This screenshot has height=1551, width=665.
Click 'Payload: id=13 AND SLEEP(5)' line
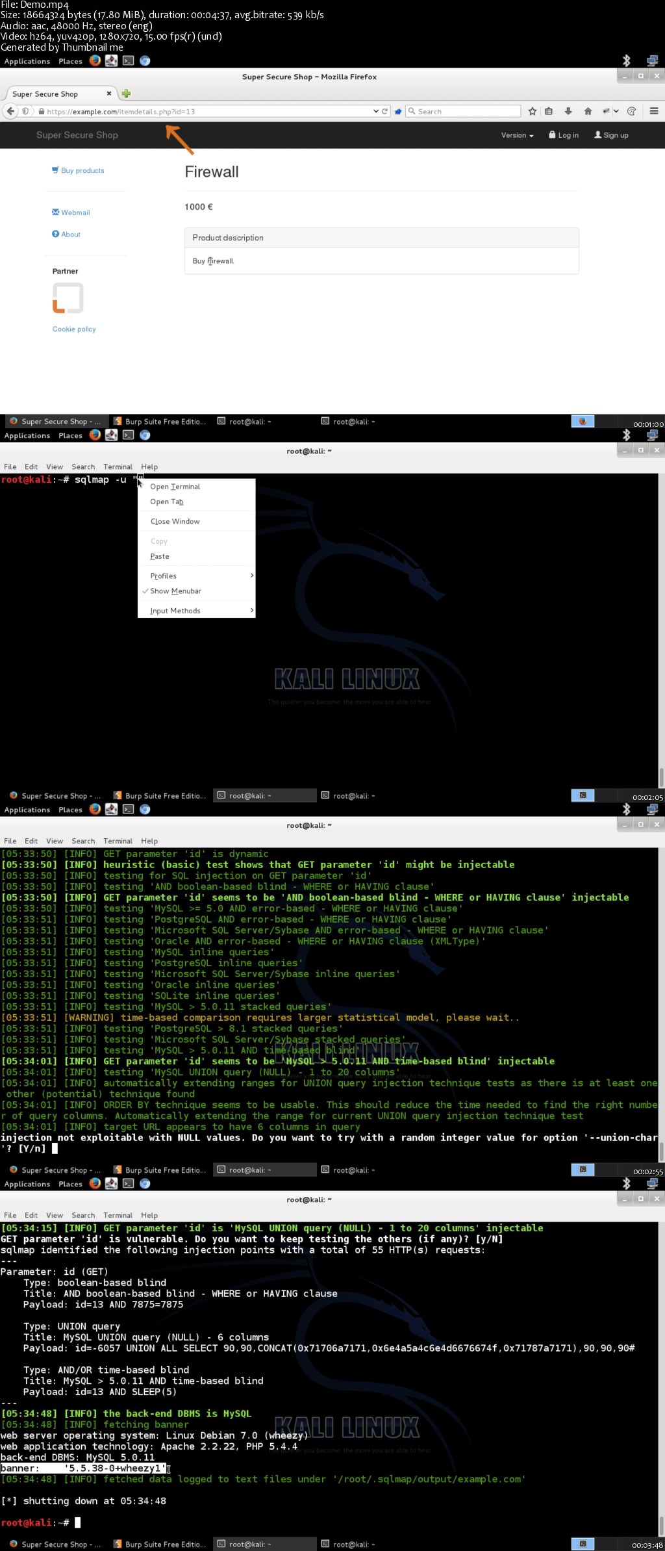tap(100, 1392)
